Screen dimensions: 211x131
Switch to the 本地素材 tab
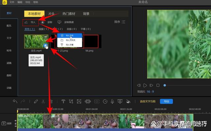(34, 14)
